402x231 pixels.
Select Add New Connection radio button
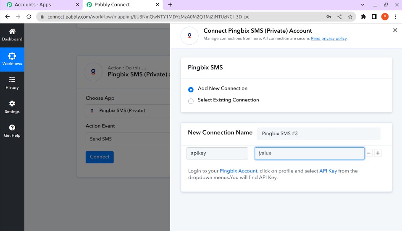191,89
